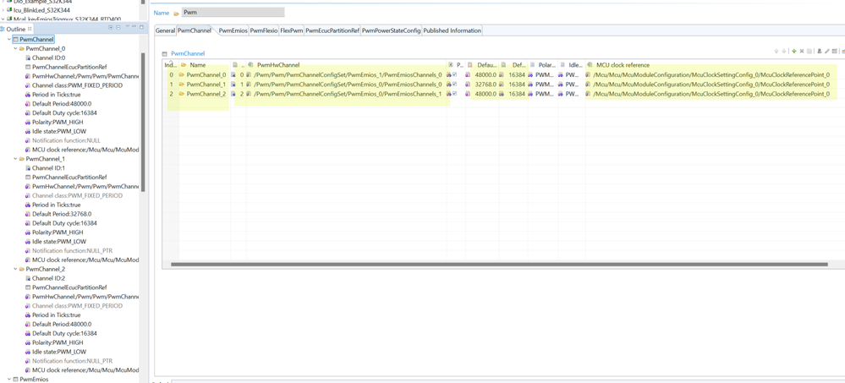Click the Name column header
Screen dimensions: 845x383
(206, 65)
